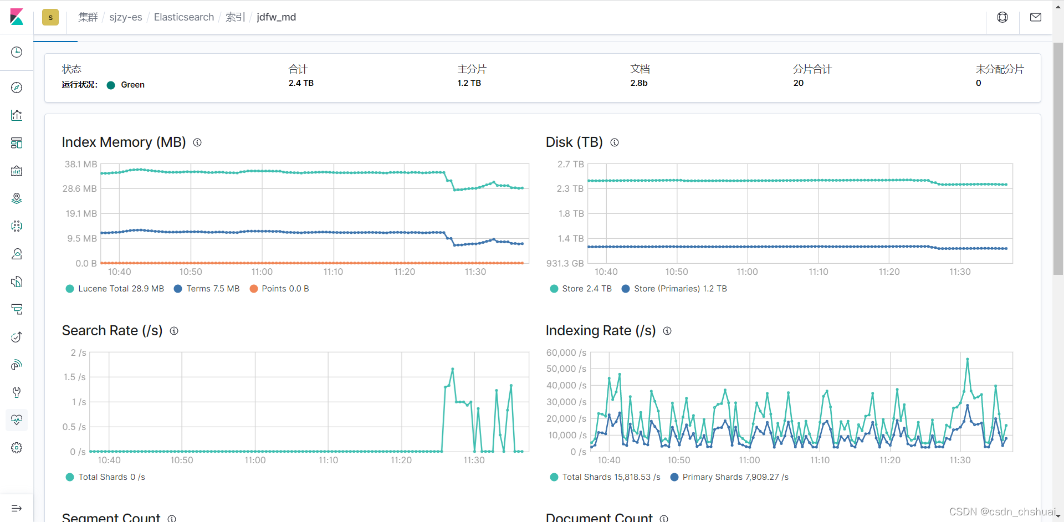Open the newsfeed mail icon
This screenshot has height=522, width=1064.
tap(1036, 17)
